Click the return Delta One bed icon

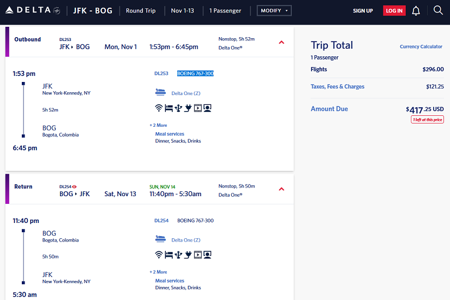(x=160, y=239)
